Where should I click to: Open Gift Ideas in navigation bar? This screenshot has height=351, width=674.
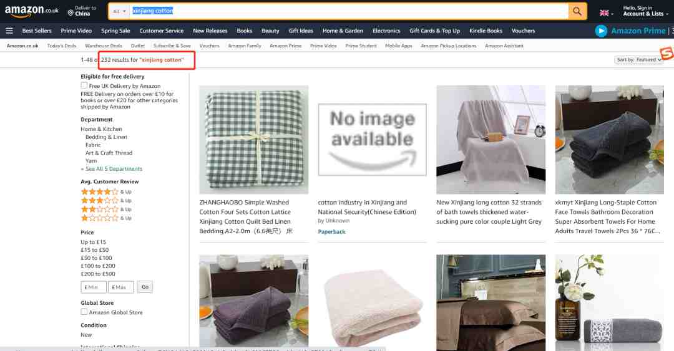coord(301,31)
